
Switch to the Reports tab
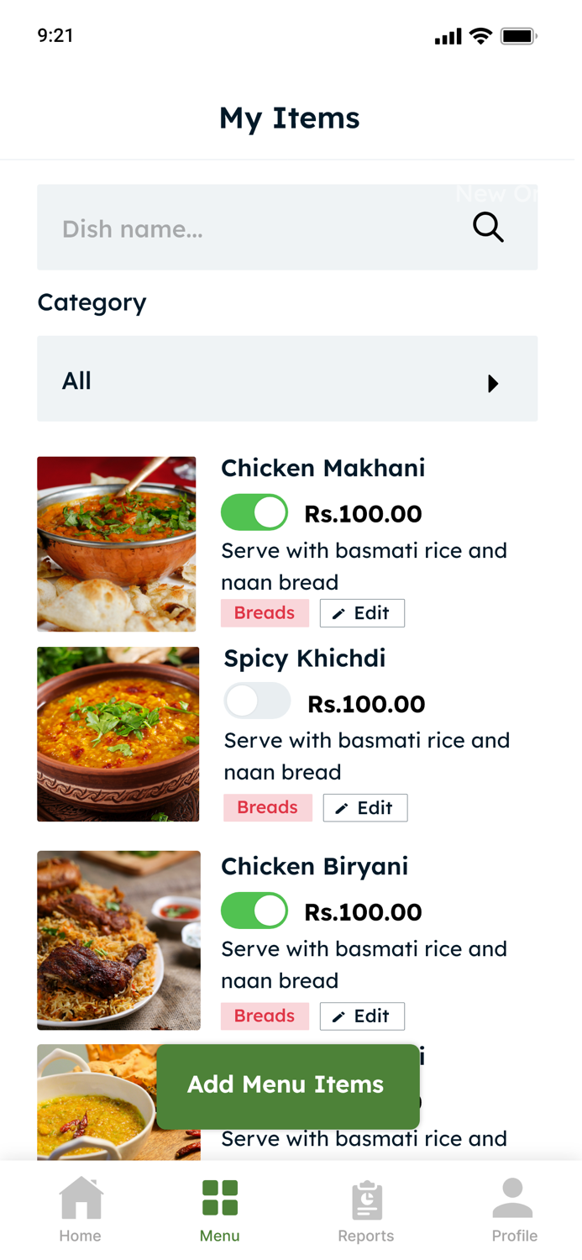(x=366, y=1210)
